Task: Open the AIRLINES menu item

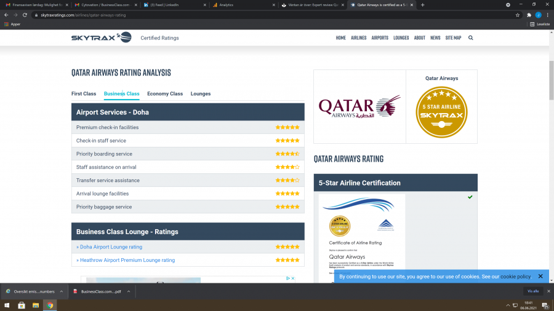Action: pyautogui.click(x=358, y=37)
